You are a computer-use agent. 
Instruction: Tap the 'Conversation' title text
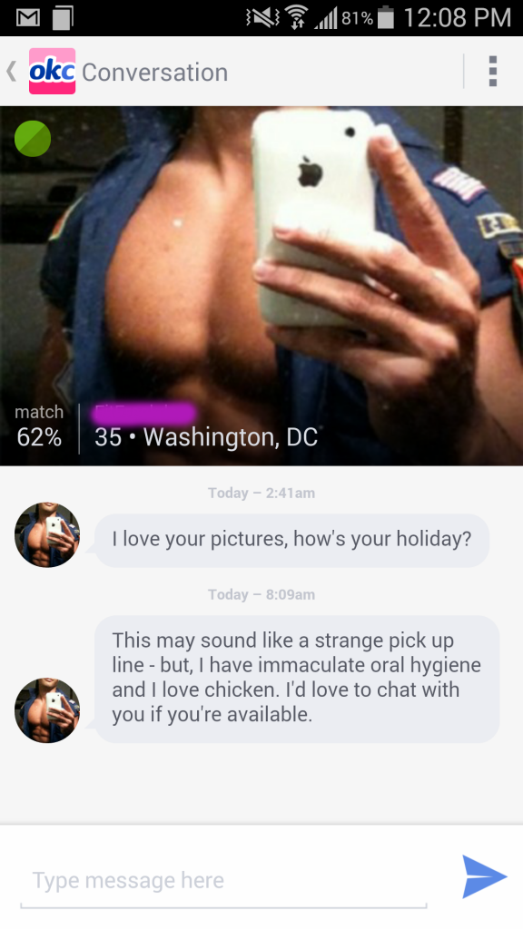tap(154, 73)
